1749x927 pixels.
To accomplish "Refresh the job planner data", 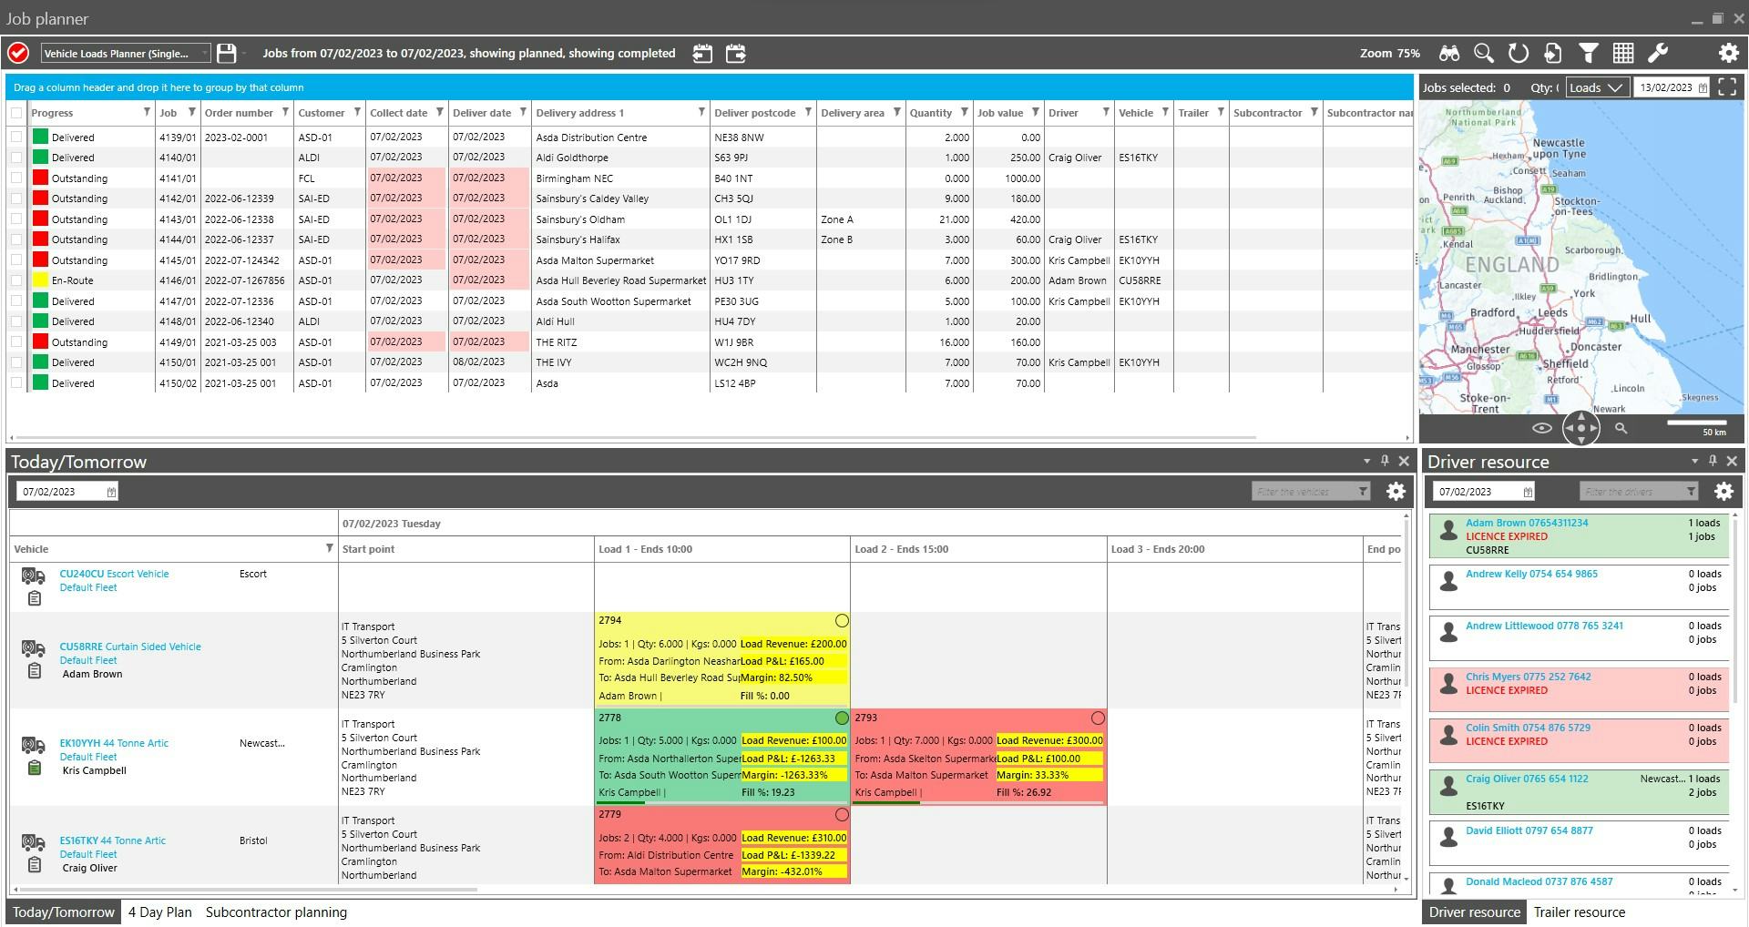I will [1518, 53].
